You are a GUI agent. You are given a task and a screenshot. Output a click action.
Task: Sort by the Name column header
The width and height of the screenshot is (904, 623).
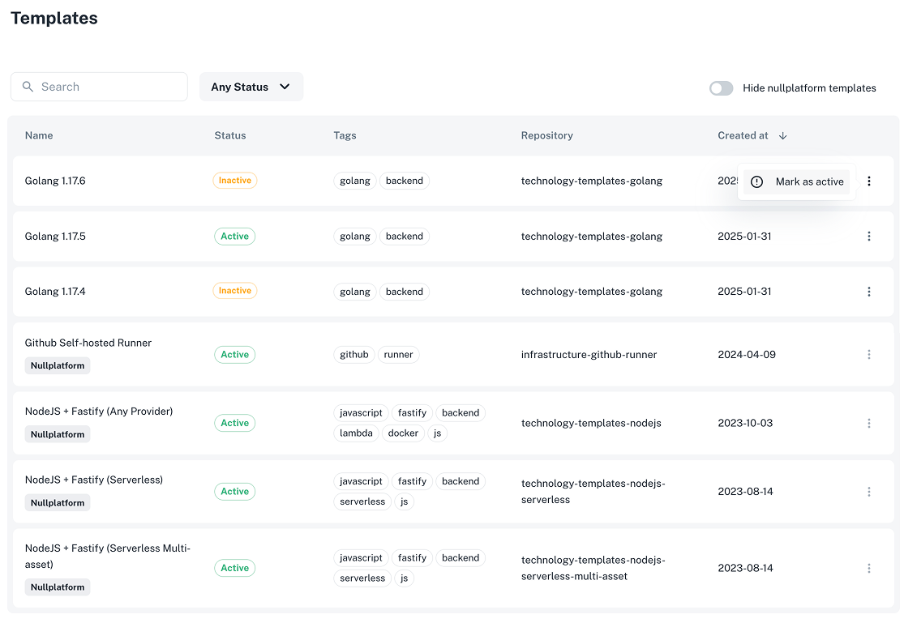(39, 135)
